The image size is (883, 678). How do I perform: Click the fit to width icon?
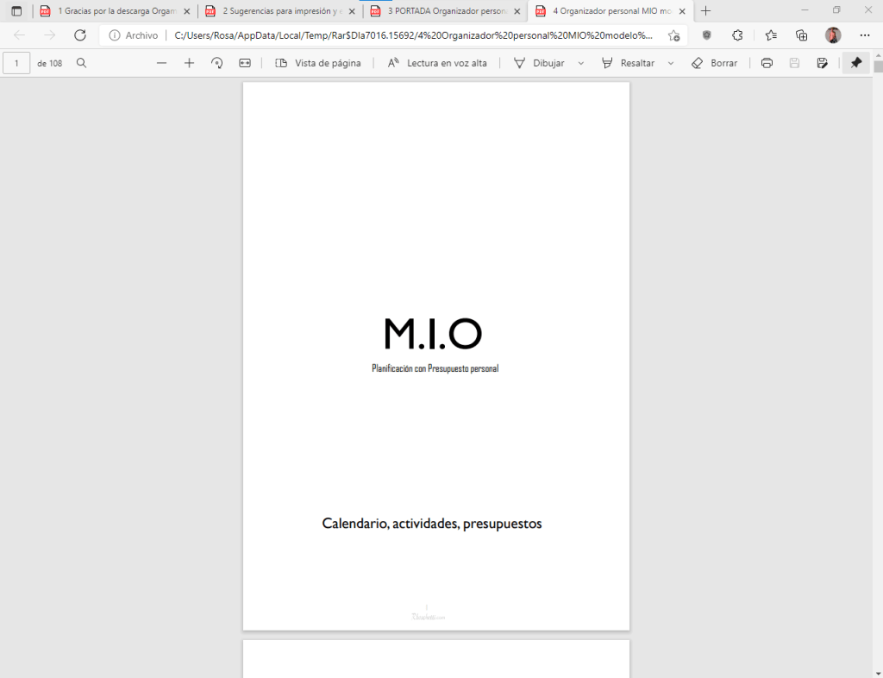coord(245,63)
